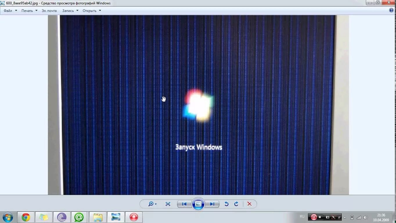Check the battery status icon
396x223 pixels.
pyautogui.click(x=352, y=217)
